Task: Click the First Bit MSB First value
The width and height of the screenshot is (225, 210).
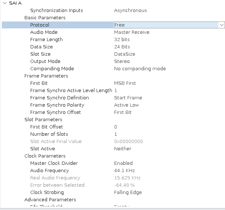Action: (125, 83)
